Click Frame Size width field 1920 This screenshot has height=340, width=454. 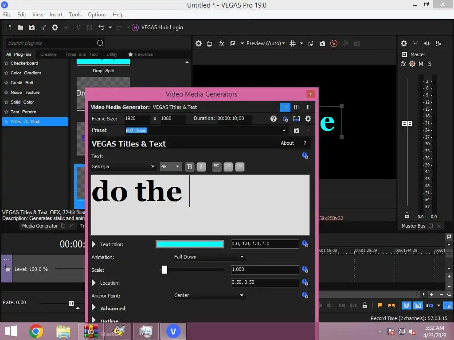[137, 119]
